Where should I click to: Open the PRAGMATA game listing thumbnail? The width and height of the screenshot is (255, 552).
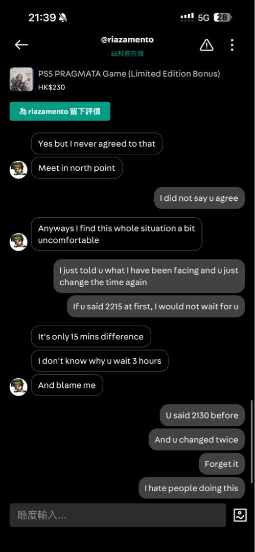click(21, 79)
